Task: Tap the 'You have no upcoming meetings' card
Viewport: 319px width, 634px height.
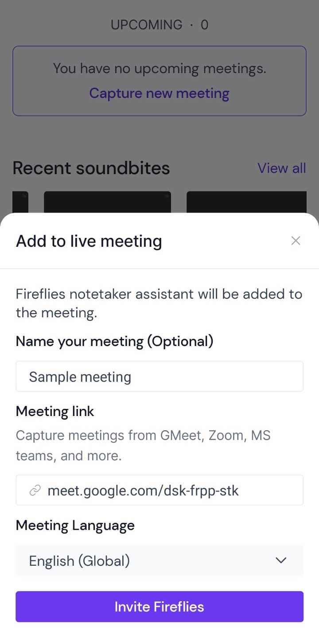Action: pos(159,81)
